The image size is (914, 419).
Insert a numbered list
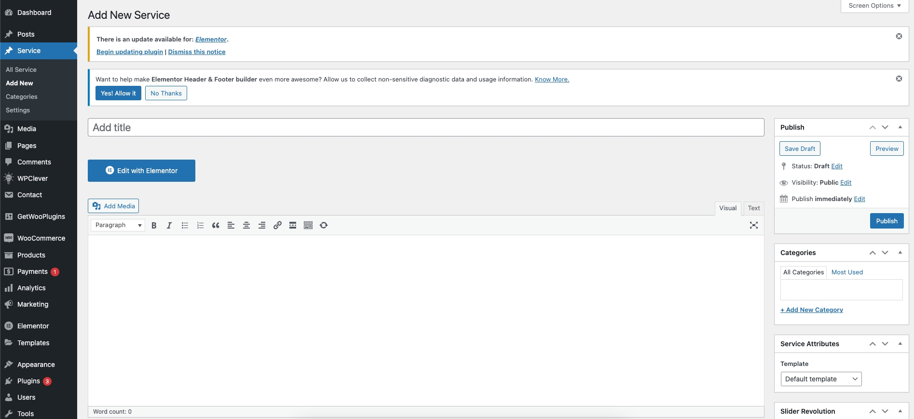(x=200, y=225)
